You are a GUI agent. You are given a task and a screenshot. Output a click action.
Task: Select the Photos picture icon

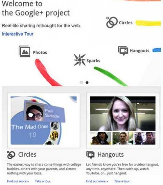[24, 51]
